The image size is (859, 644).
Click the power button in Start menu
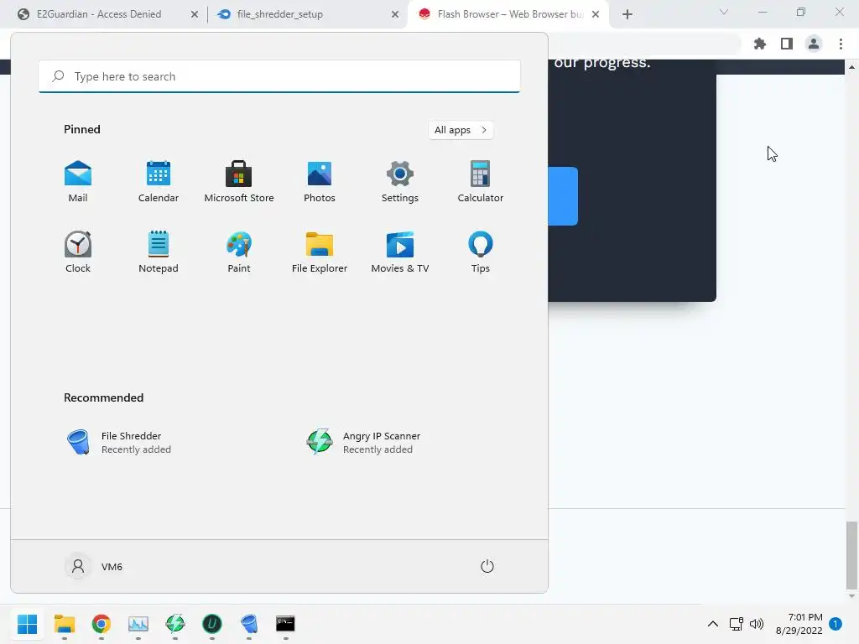(x=487, y=566)
